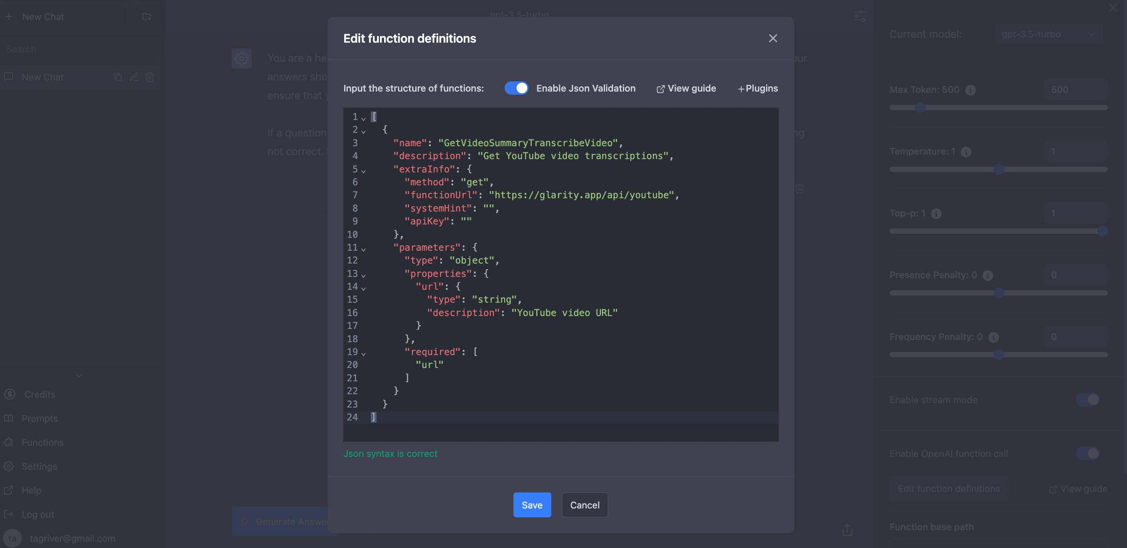
Task: Click the new folder icon beside New Chat
Action: pos(147,17)
